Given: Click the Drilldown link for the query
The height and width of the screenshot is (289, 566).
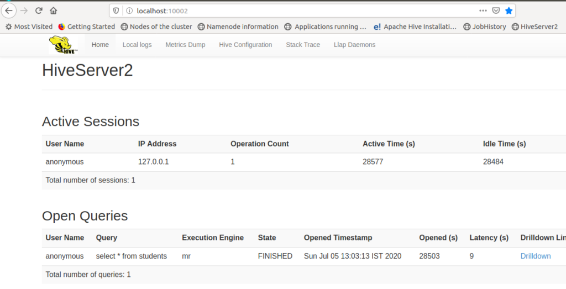Looking at the screenshot, I should pos(536,256).
